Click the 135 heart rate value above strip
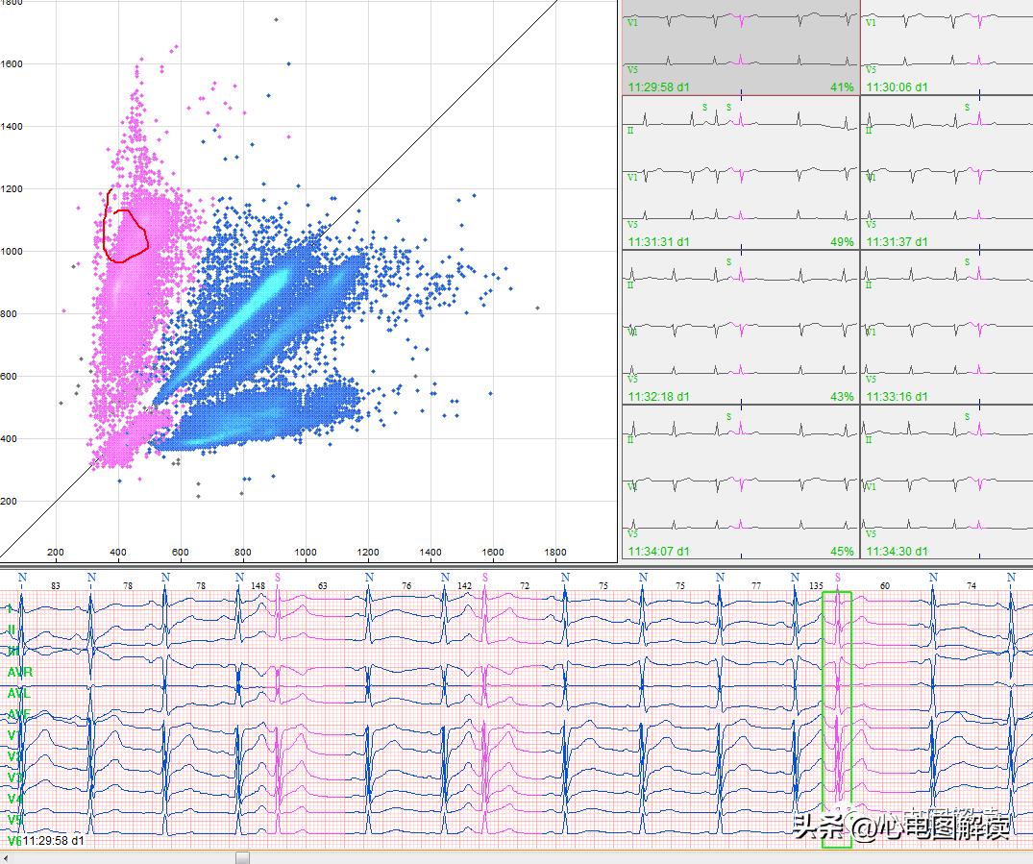This screenshot has width=1033, height=864. (x=816, y=585)
